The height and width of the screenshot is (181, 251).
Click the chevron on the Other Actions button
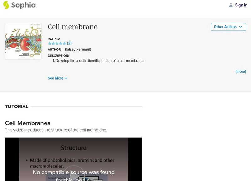pos(240,27)
